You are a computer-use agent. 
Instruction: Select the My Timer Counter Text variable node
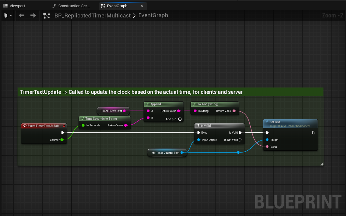[x=167, y=153]
